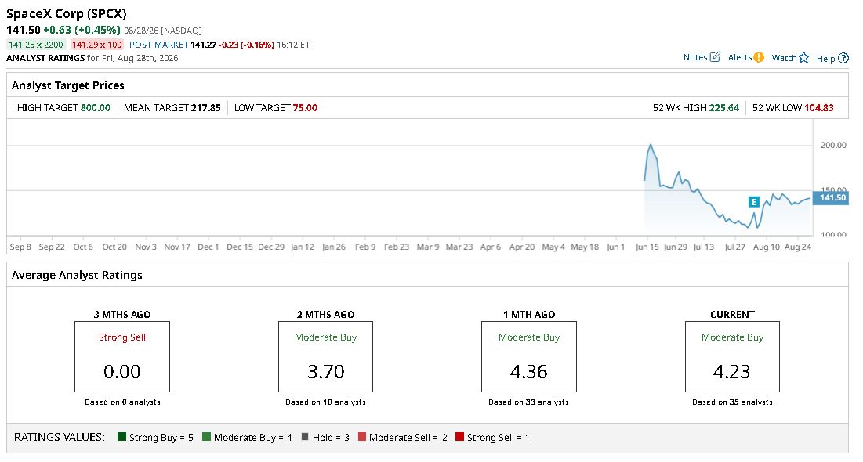The width and height of the screenshot is (863, 462).
Task: Click the Alerts link text
Action: [740, 57]
